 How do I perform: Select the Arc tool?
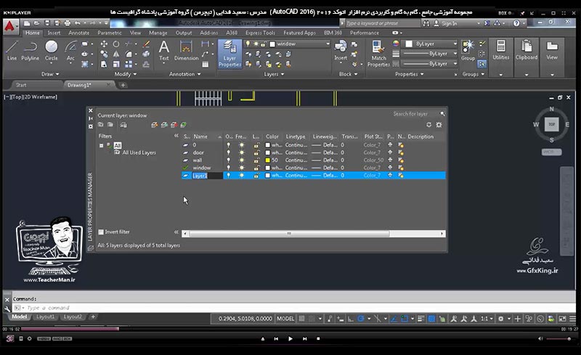70,50
